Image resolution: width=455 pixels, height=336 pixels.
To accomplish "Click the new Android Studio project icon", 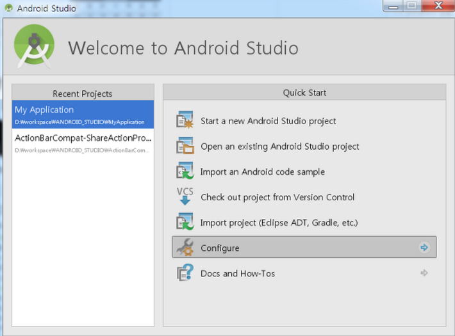I will pyautogui.click(x=185, y=120).
